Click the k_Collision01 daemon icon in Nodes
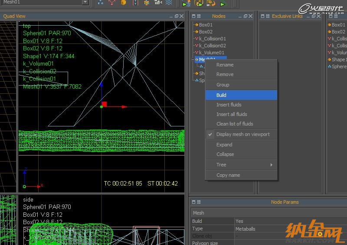The height and width of the screenshot is (245, 347). click(x=196, y=39)
